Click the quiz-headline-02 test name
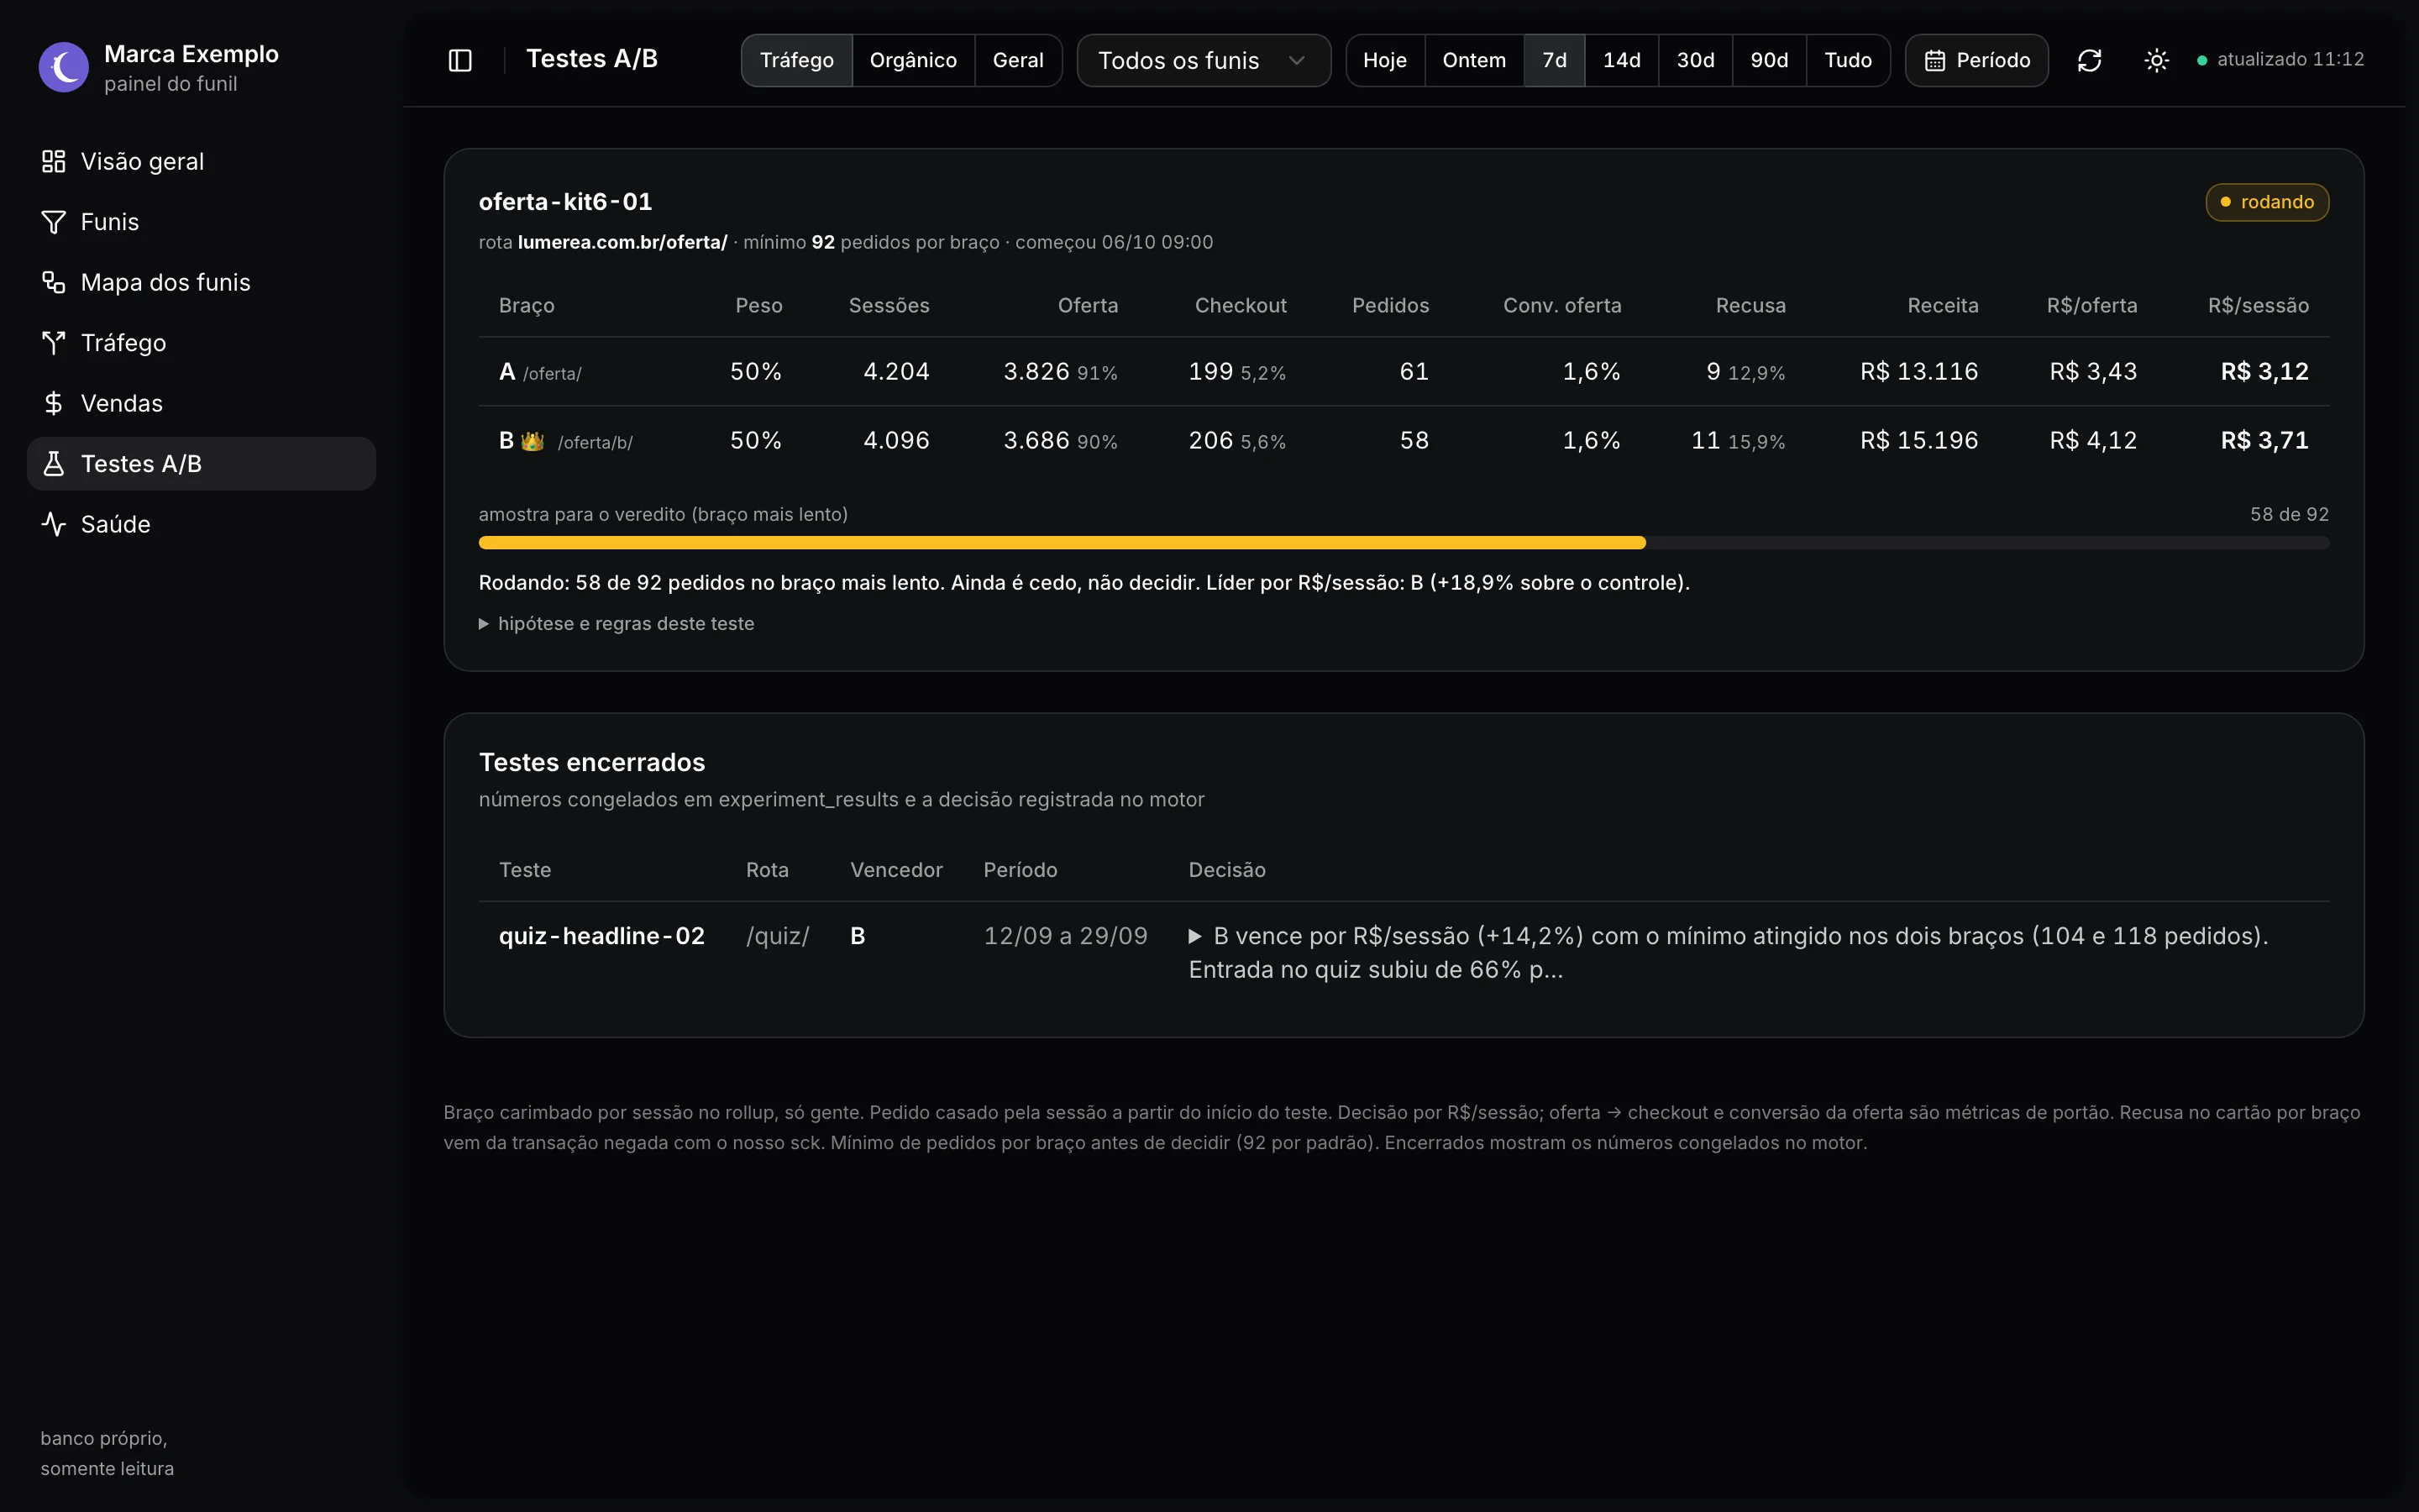This screenshot has height=1512, width=2419. coord(601,936)
